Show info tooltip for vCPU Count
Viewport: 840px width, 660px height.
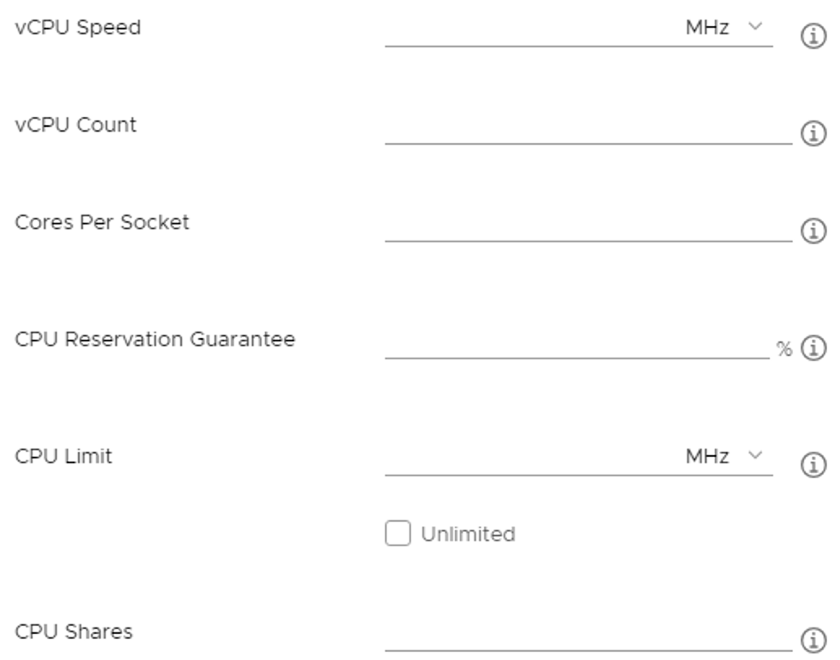[x=813, y=133]
